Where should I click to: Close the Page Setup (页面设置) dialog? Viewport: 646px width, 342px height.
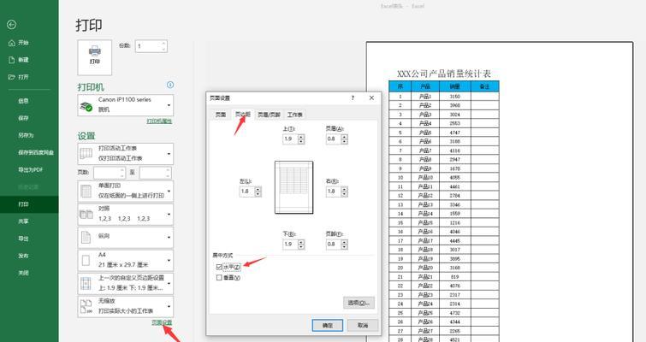point(370,98)
